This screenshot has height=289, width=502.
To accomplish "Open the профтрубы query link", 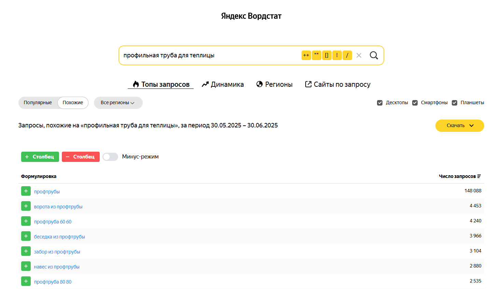I will click(47, 192).
